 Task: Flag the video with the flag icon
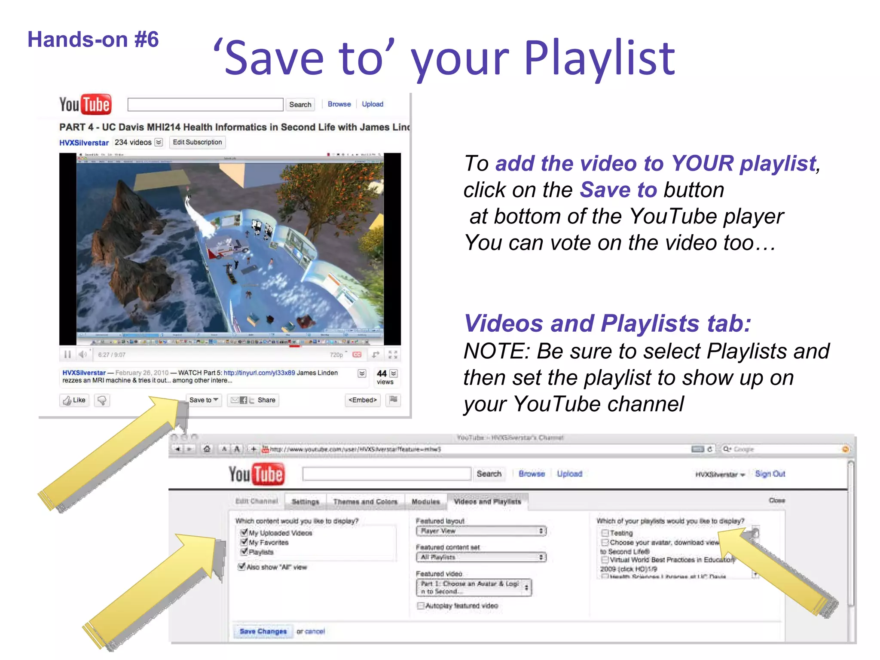pyautogui.click(x=393, y=400)
